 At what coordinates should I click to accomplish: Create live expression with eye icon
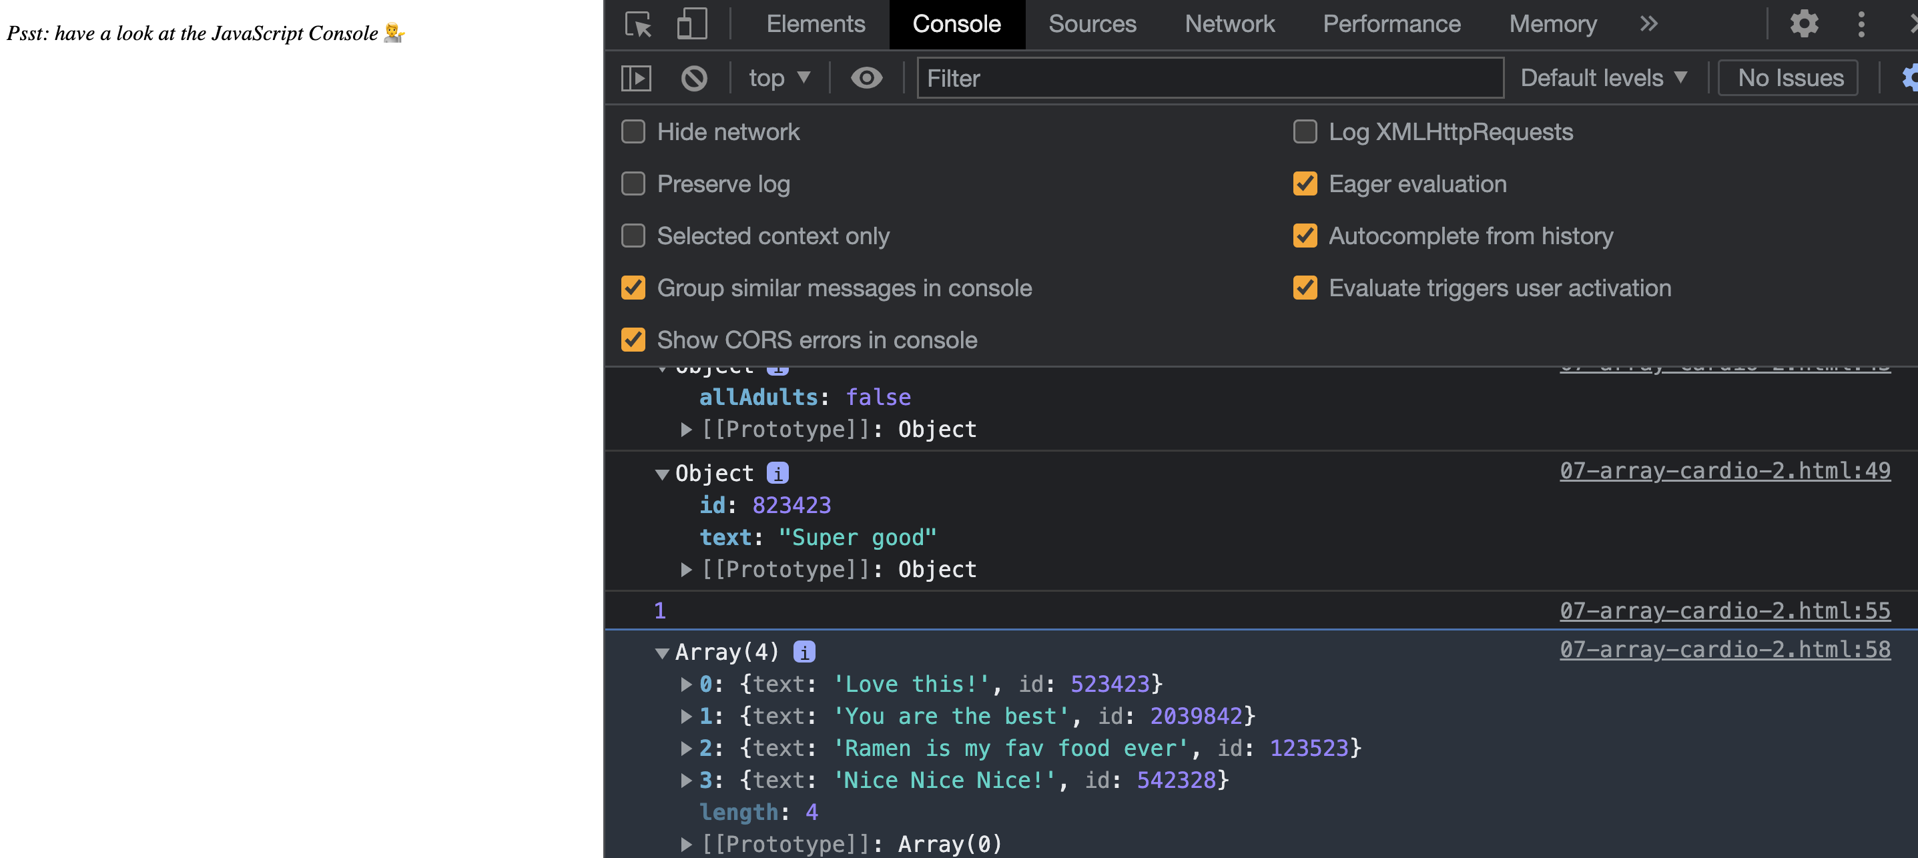click(x=866, y=78)
